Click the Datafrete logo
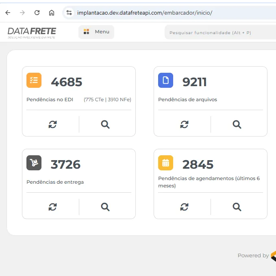This screenshot has width=276, height=276. 32,33
